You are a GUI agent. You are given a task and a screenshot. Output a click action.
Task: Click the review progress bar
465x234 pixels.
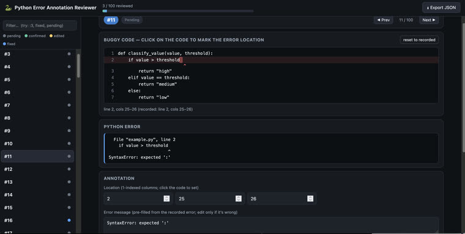pyautogui.click(x=178, y=11)
